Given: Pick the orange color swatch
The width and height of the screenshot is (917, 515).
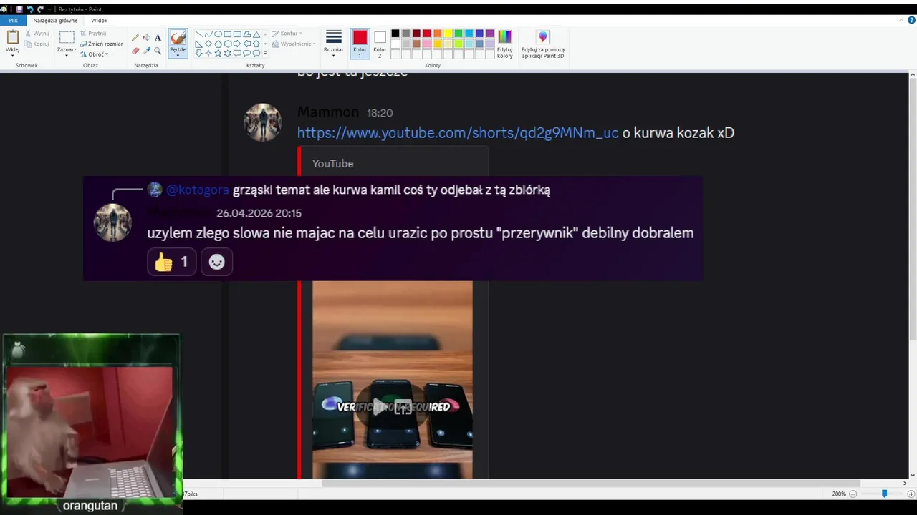Looking at the screenshot, I should click(438, 34).
